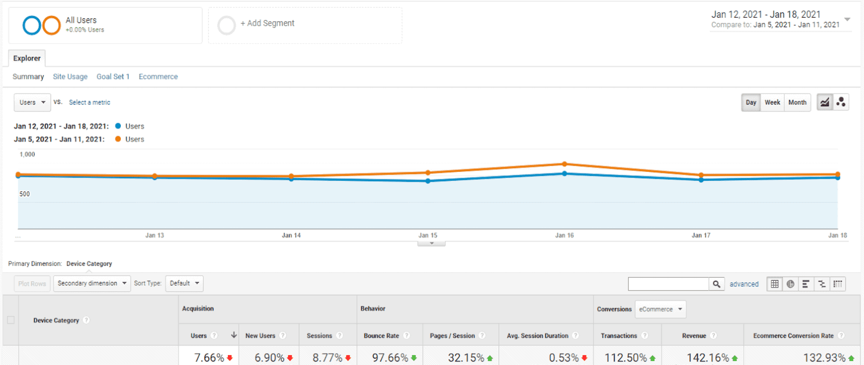
Task: Toggle graph granularity to Week
Action: pos(772,103)
